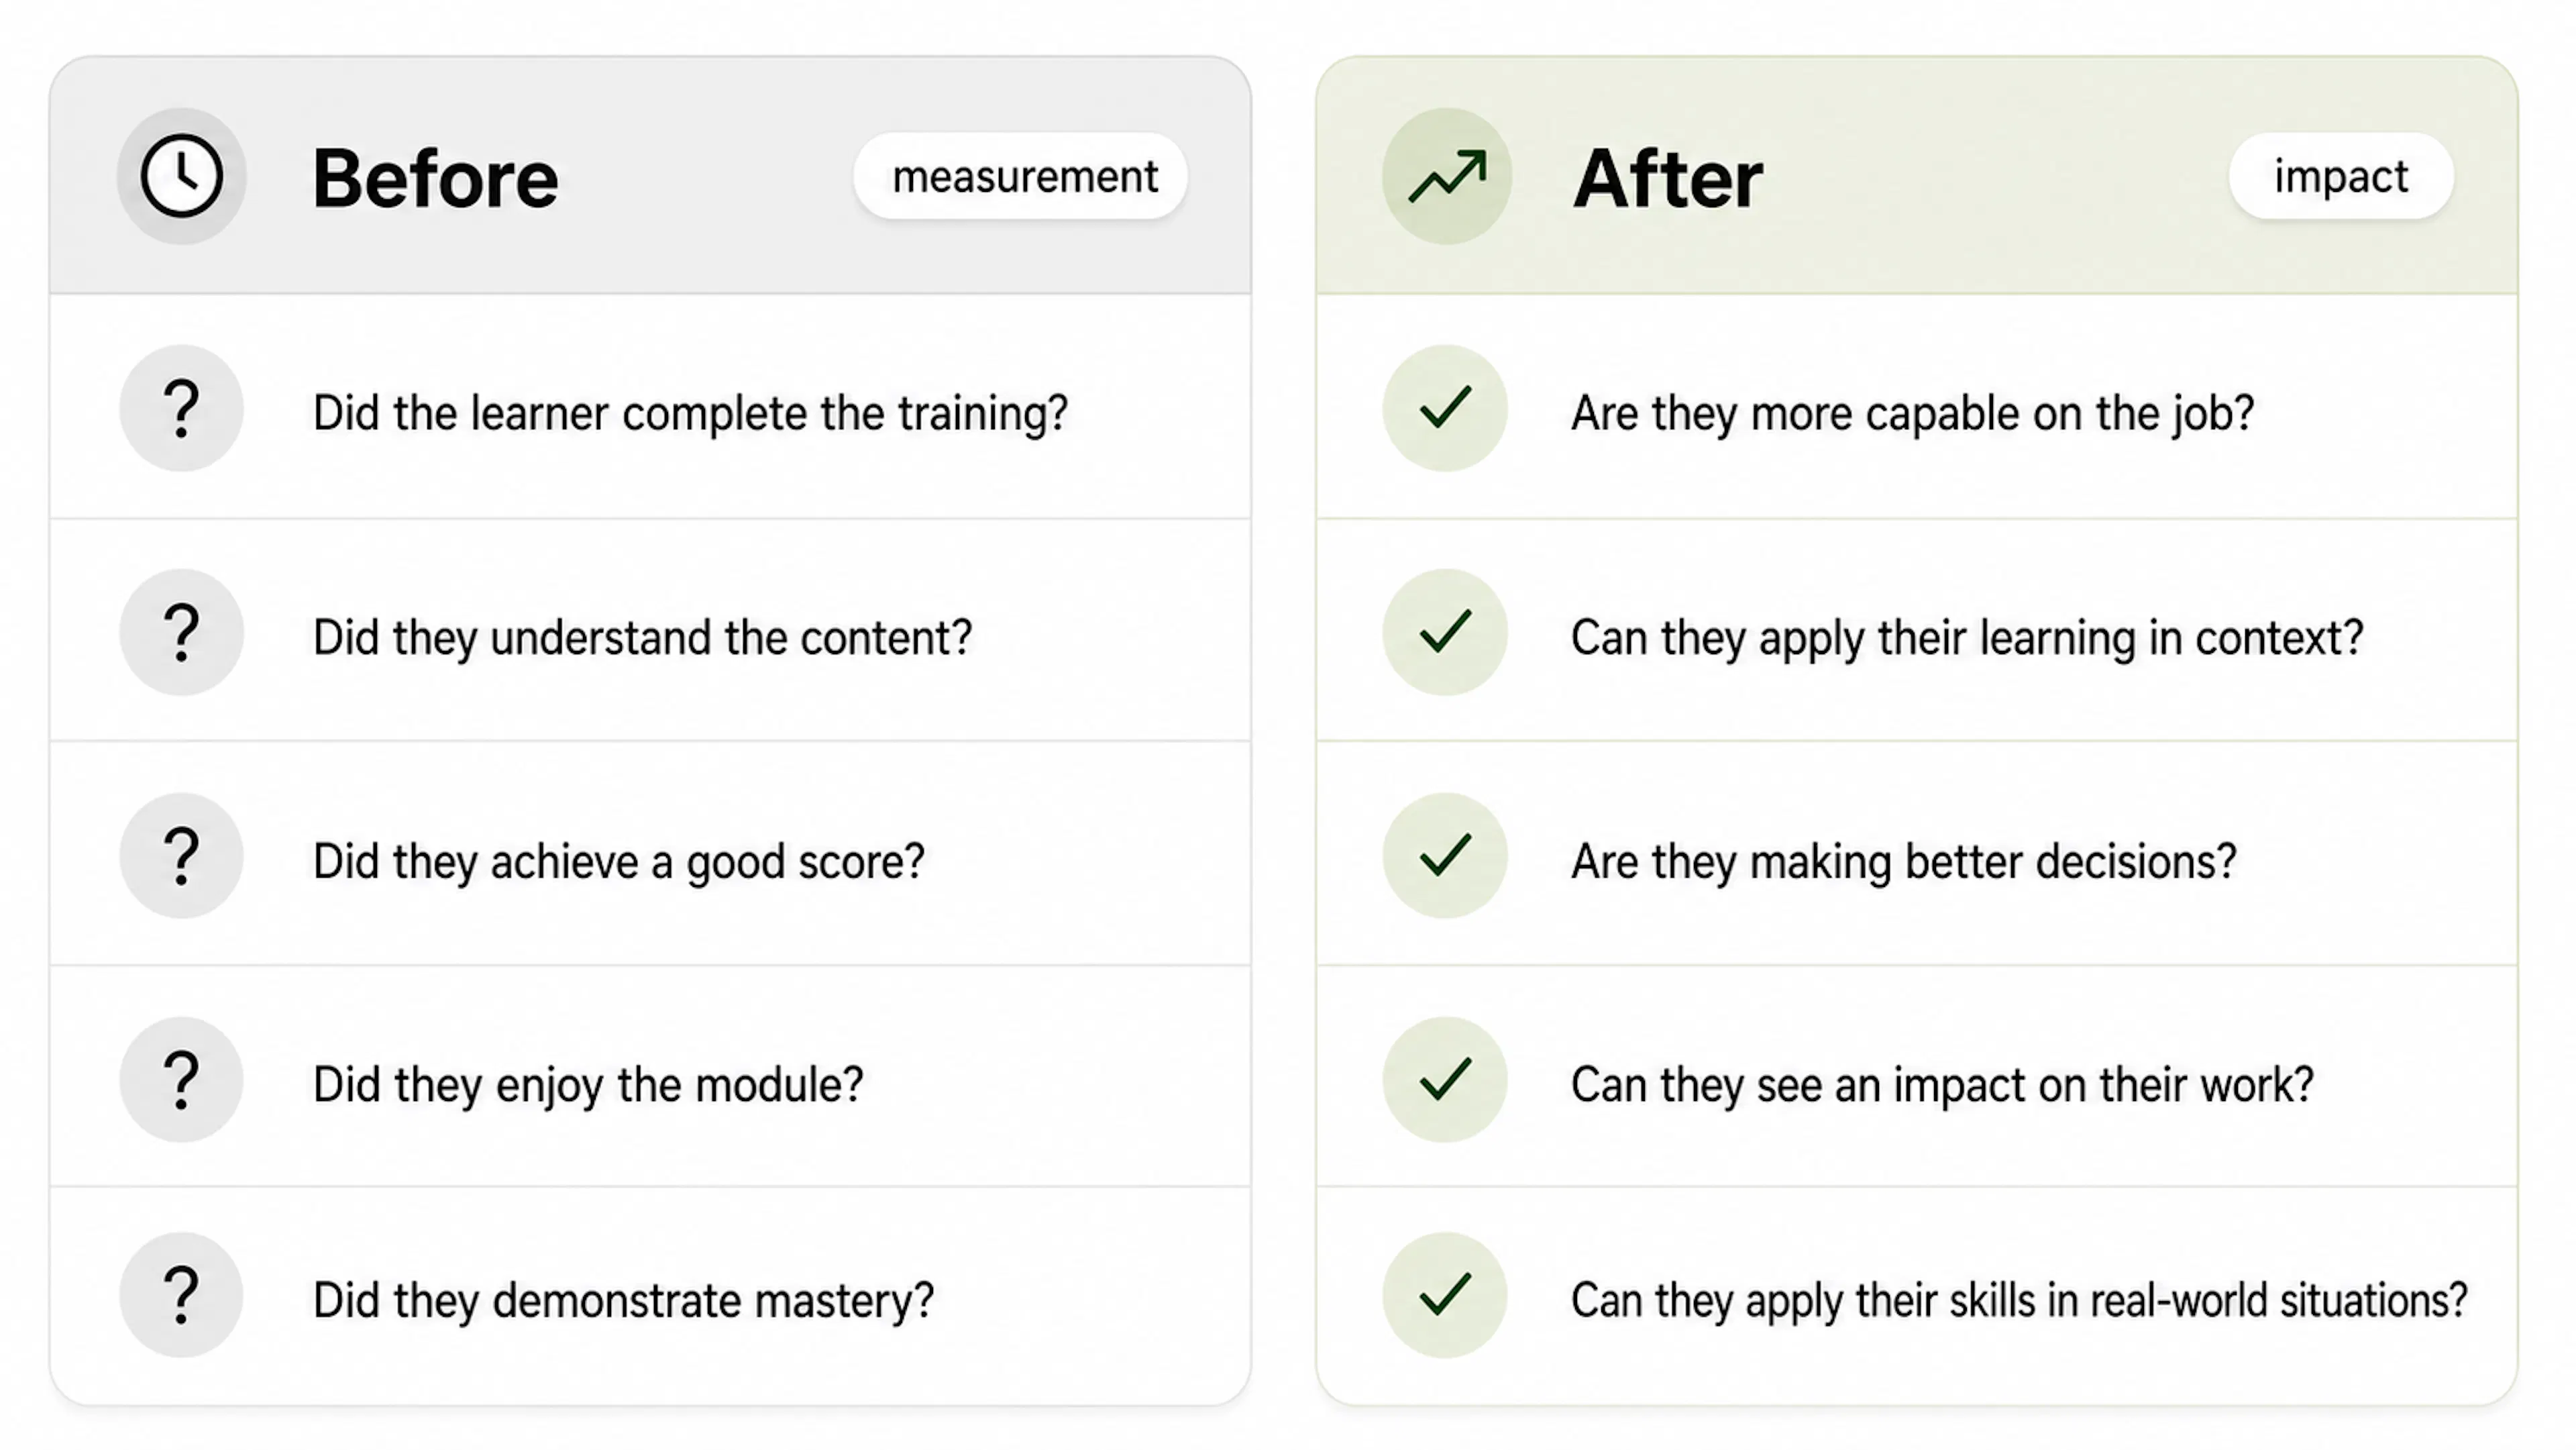This screenshot has height=1450, width=2576.
Task: Click 'Can they apply their skills in real-world situations?'
Action: [2019, 1301]
